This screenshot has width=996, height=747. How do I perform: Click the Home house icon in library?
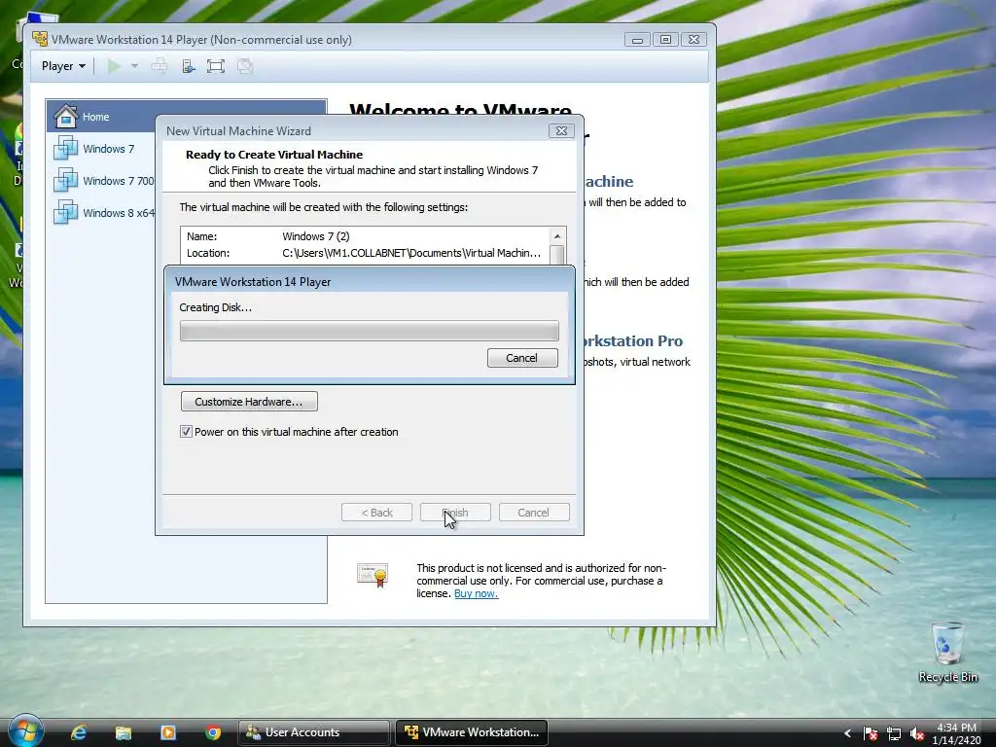click(x=65, y=117)
